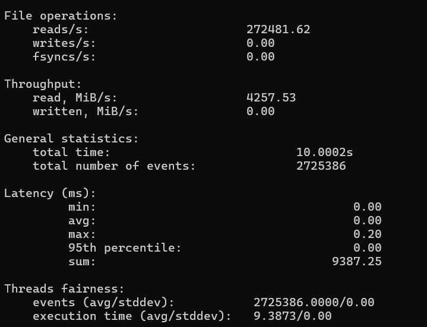Select the "writes/s:" label
The height and width of the screenshot is (327, 427).
(64, 43)
